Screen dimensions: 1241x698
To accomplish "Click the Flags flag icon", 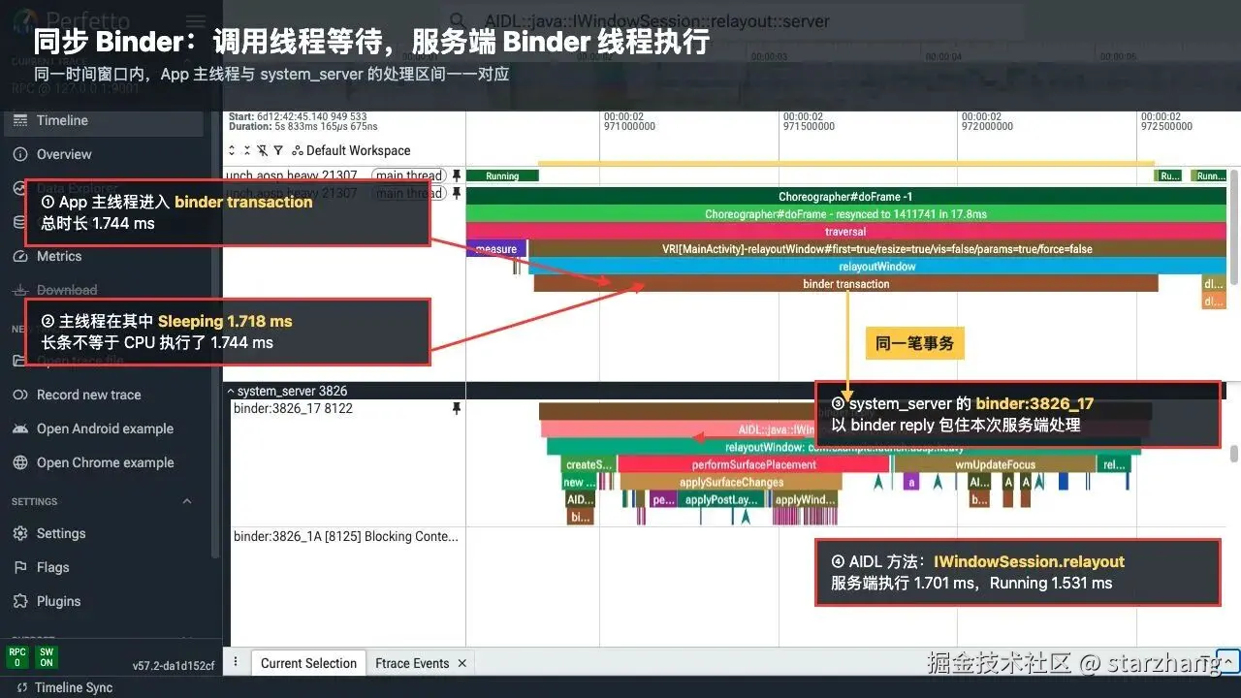I will click(19, 567).
